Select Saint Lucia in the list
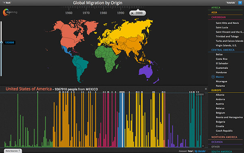 (222, 28)
